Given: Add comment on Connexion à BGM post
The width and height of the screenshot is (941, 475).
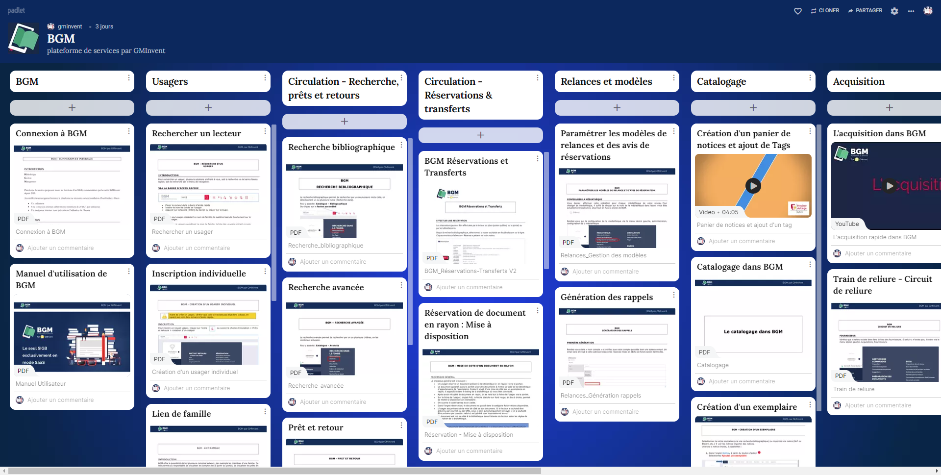Looking at the screenshot, I should [x=60, y=248].
